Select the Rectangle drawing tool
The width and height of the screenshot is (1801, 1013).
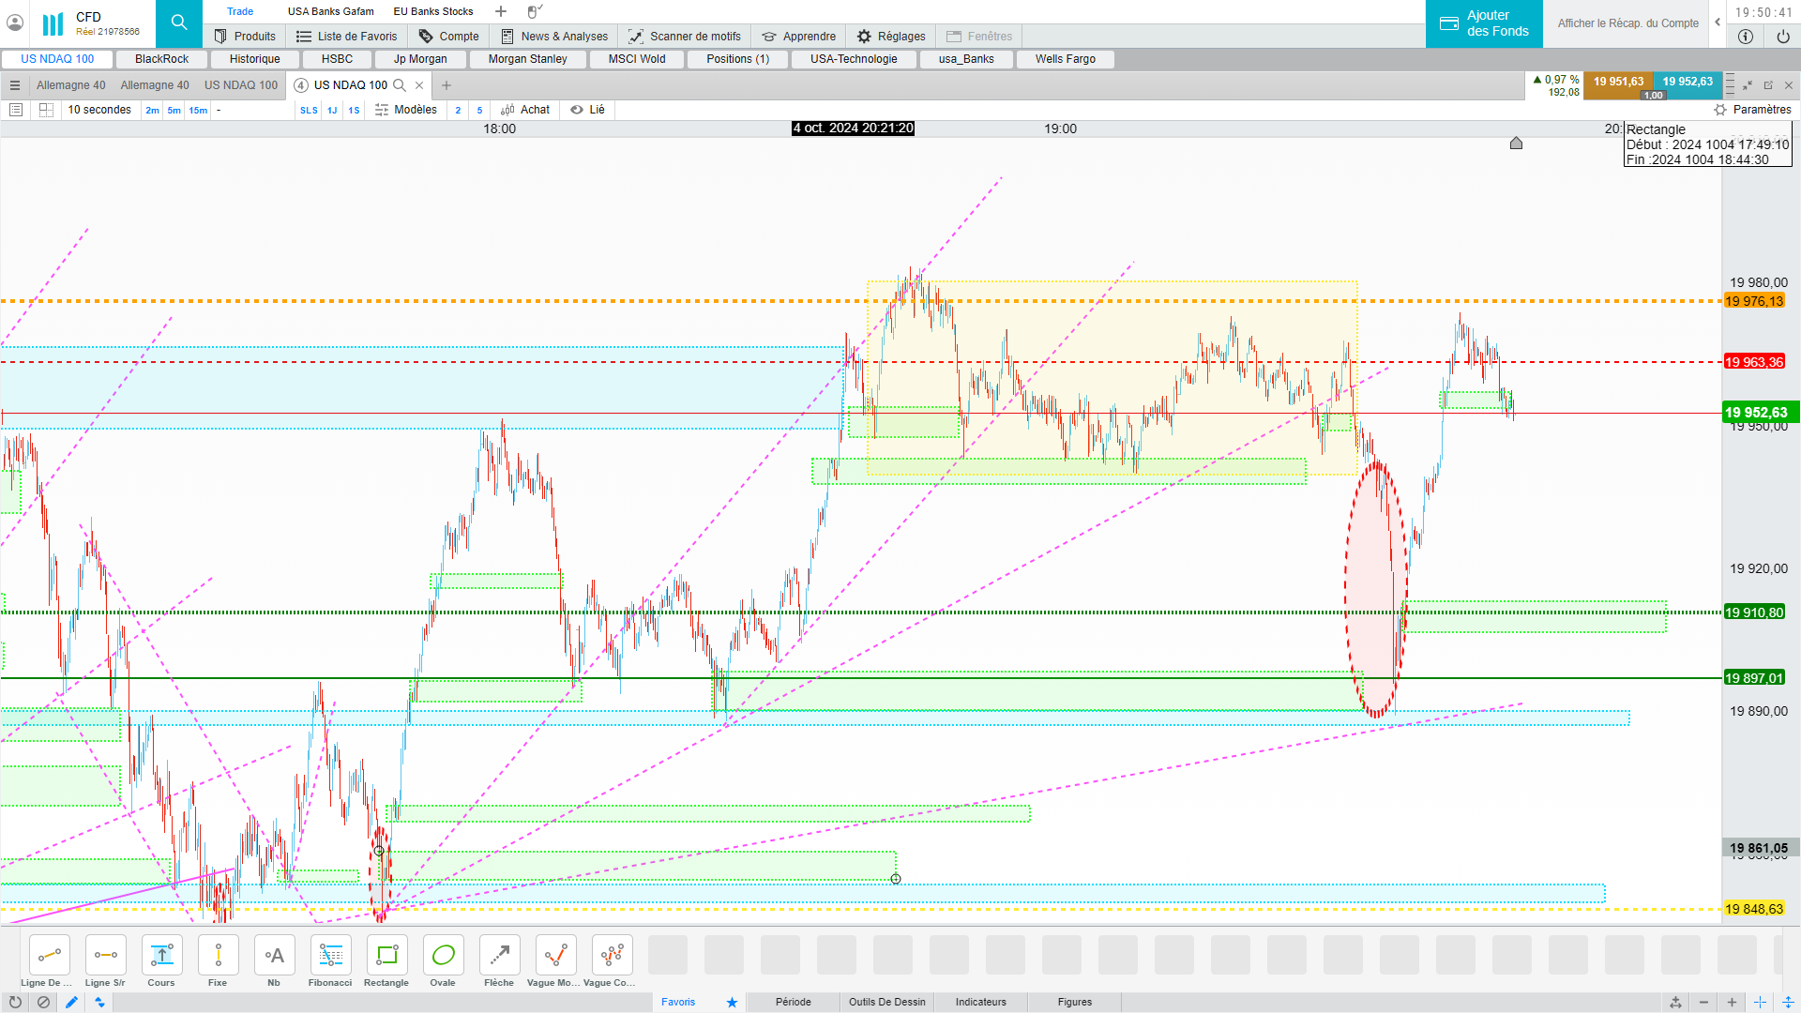pos(386,956)
